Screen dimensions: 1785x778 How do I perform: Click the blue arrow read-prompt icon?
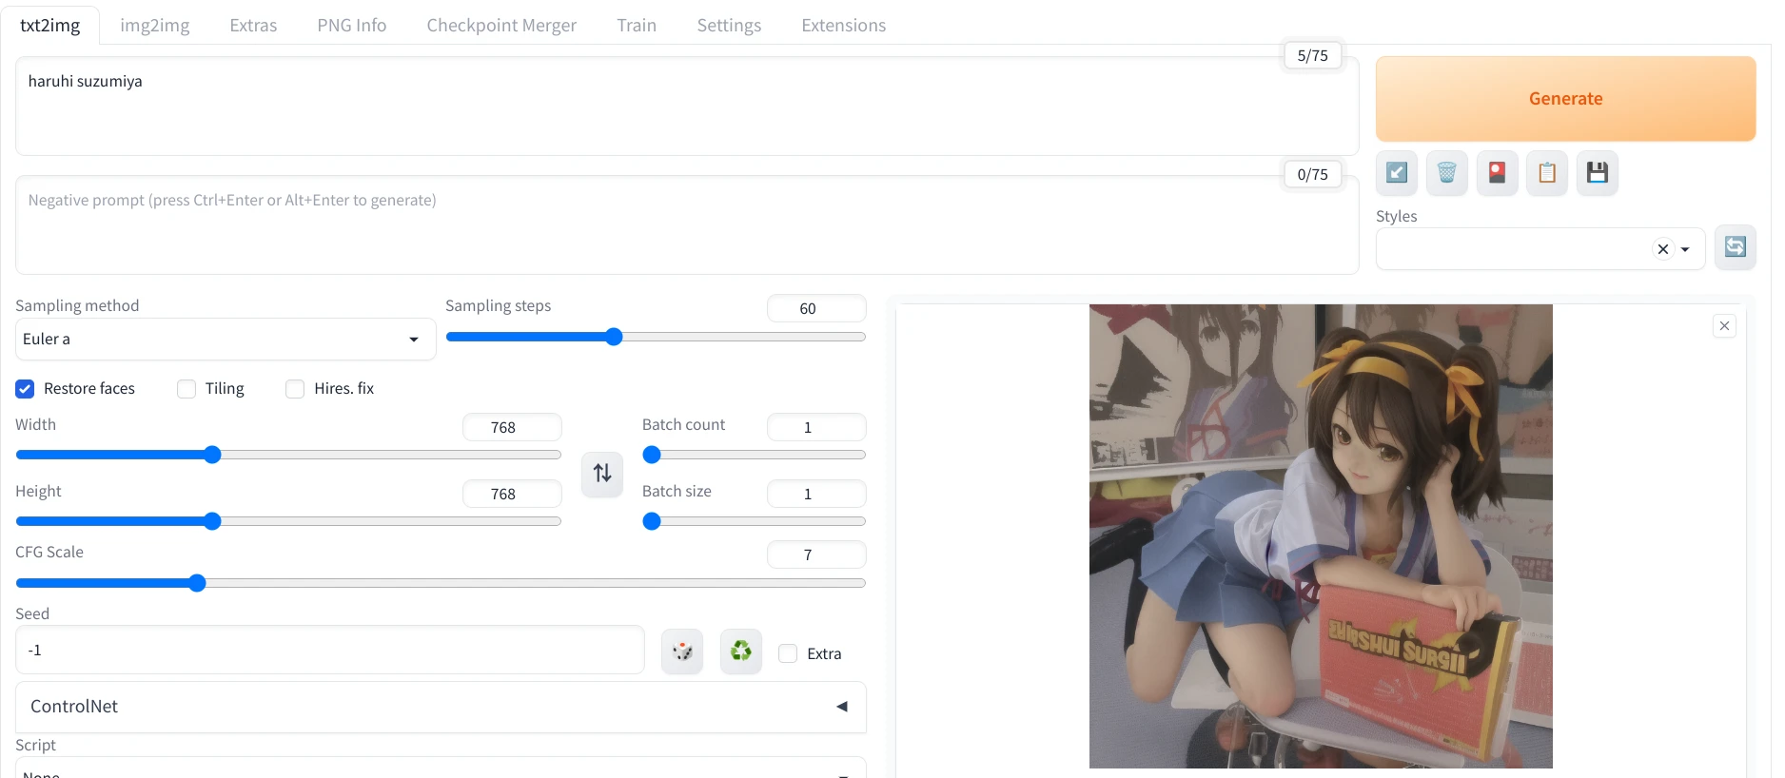click(x=1396, y=173)
